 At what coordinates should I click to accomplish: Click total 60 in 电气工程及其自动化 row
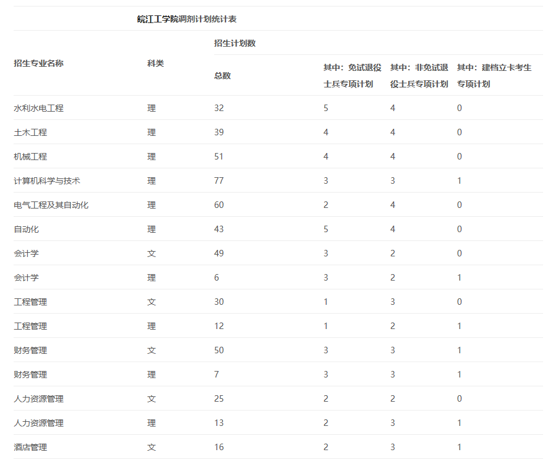(219, 205)
